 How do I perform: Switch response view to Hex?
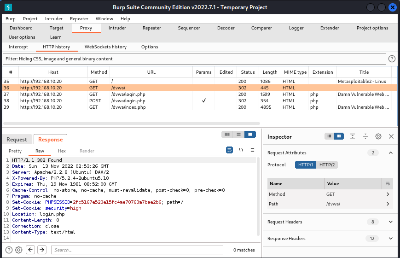(62, 151)
